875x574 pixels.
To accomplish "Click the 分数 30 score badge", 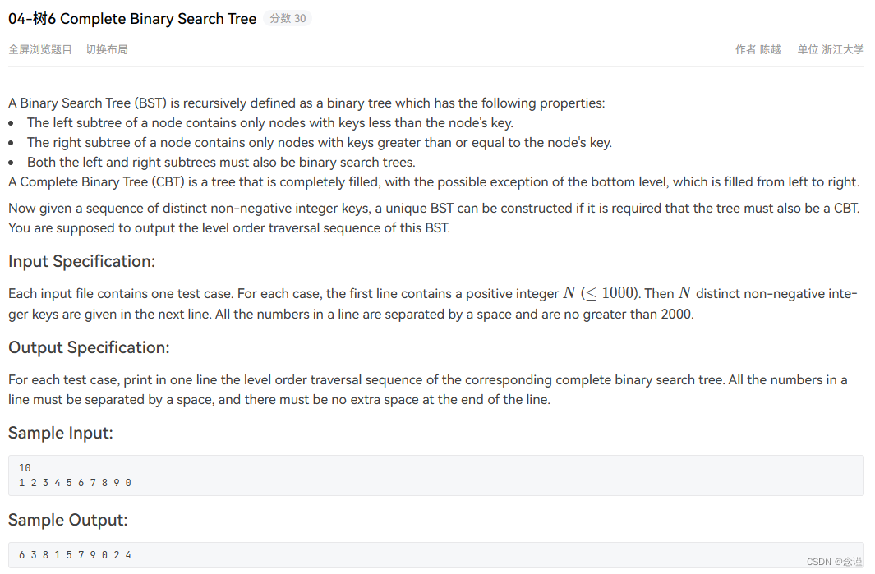I will [288, 18].
